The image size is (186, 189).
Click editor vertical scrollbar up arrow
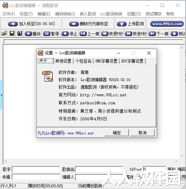(182, 48)
